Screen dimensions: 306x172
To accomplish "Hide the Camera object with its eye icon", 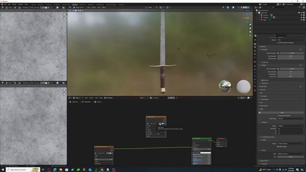I will tap(301, 15).
